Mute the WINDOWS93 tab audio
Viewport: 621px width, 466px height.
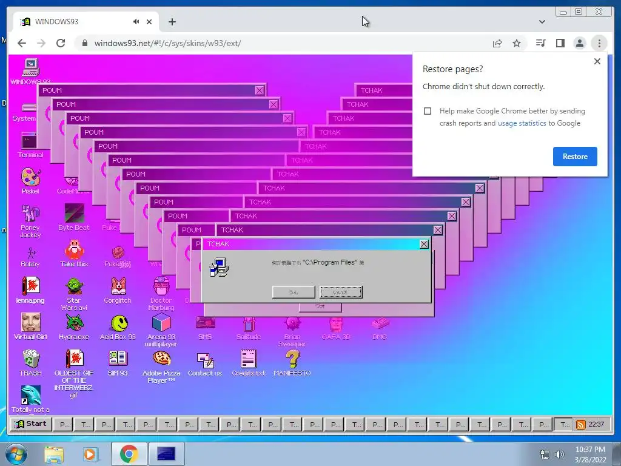coord(136,21)
